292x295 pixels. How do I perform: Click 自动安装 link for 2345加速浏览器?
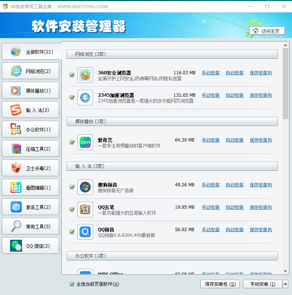(234, 95)
